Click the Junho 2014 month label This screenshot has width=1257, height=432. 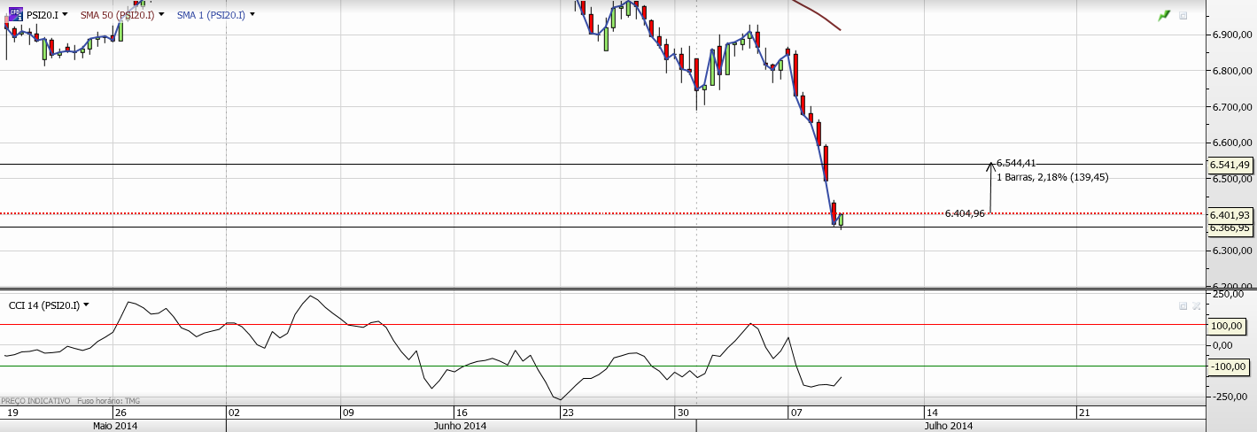[460, 426]
